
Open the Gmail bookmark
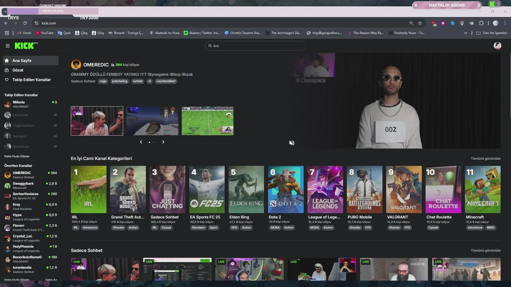click(x=24, y=33)
